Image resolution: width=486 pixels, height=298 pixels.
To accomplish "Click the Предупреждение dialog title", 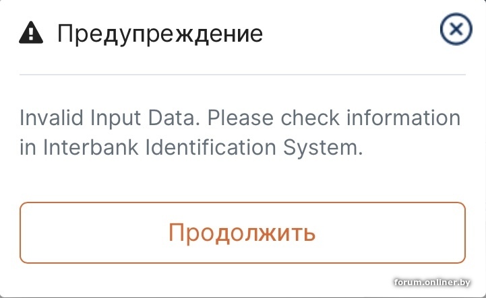I will (x=159, y=32).
